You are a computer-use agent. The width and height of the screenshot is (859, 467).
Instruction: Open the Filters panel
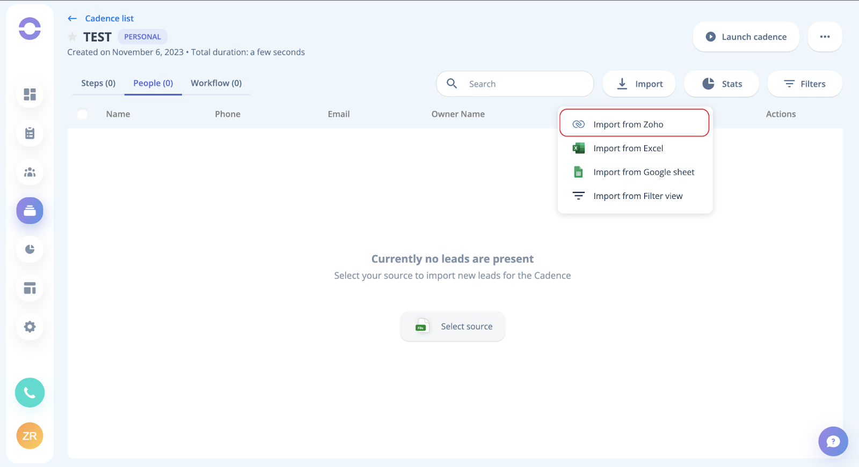point(804,84)
